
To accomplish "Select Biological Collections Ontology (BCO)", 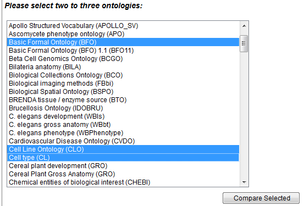I will point(123,75).
